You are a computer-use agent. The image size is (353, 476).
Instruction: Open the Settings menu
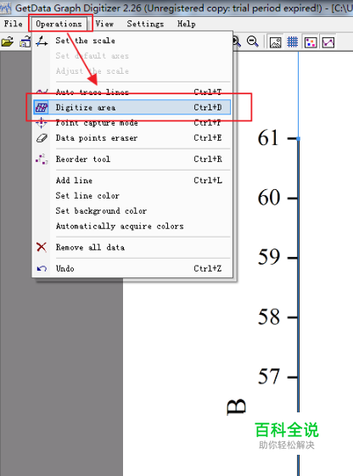(145, 24)
